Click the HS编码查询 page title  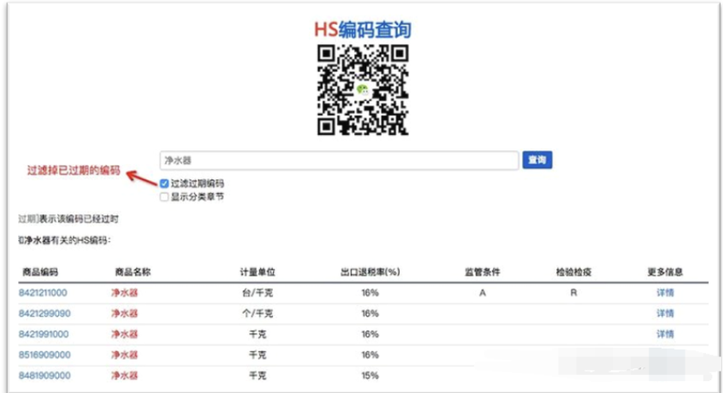(x=362, y=30)
